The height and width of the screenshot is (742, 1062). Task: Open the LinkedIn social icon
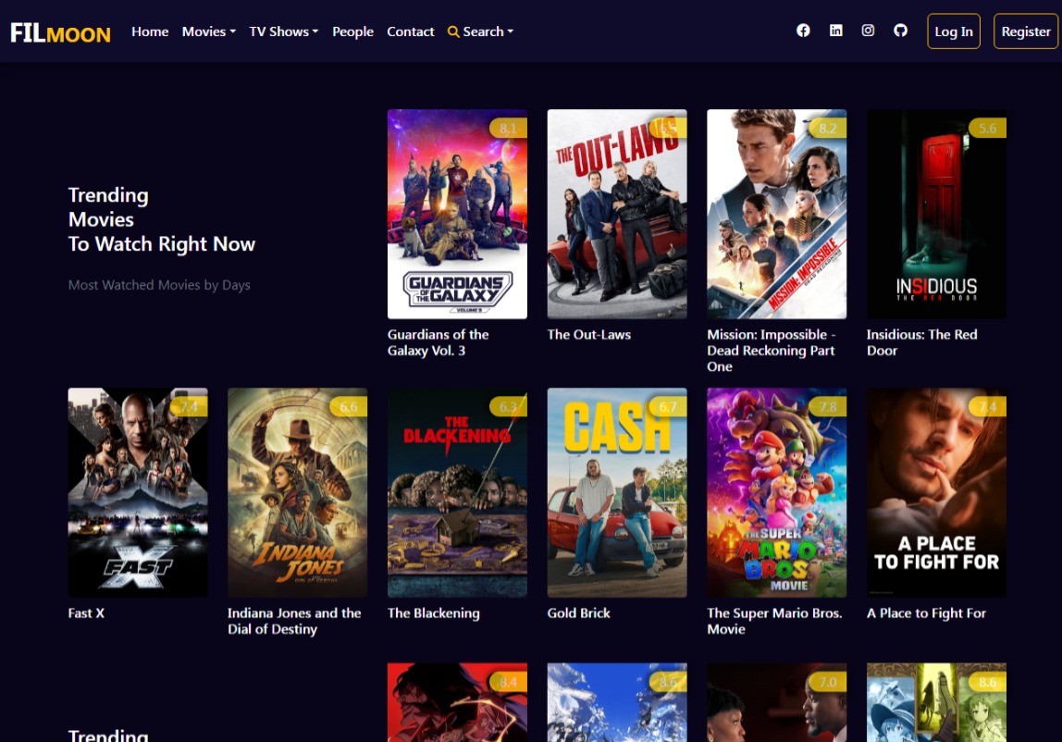click(835, 31)
